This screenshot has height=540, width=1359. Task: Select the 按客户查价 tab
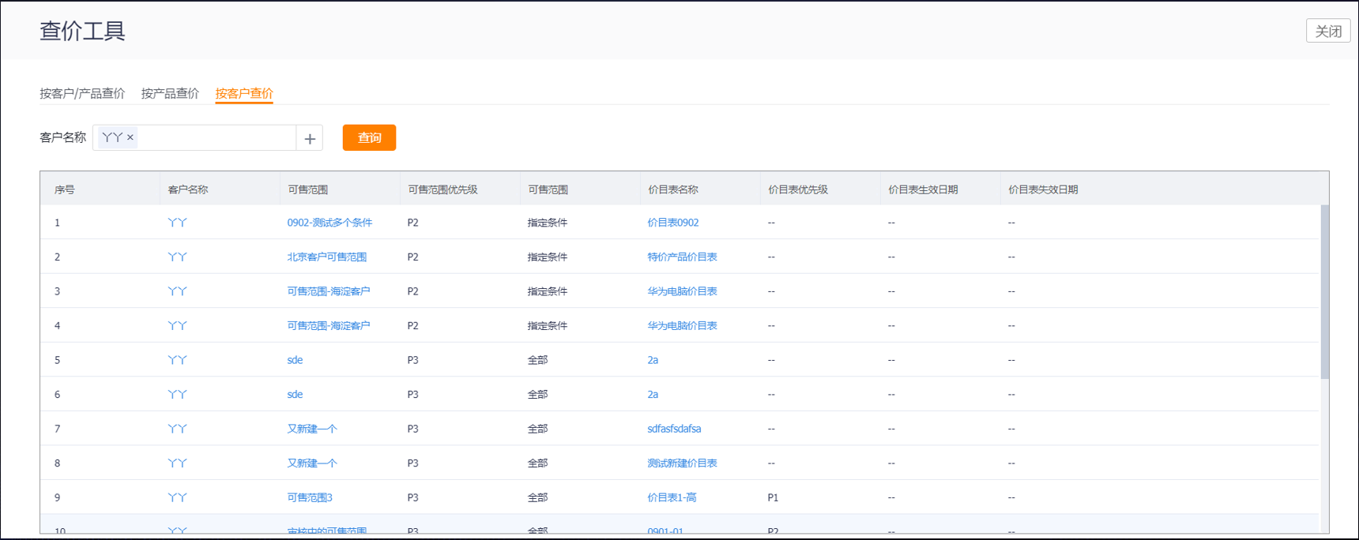(x=244, y=93)
